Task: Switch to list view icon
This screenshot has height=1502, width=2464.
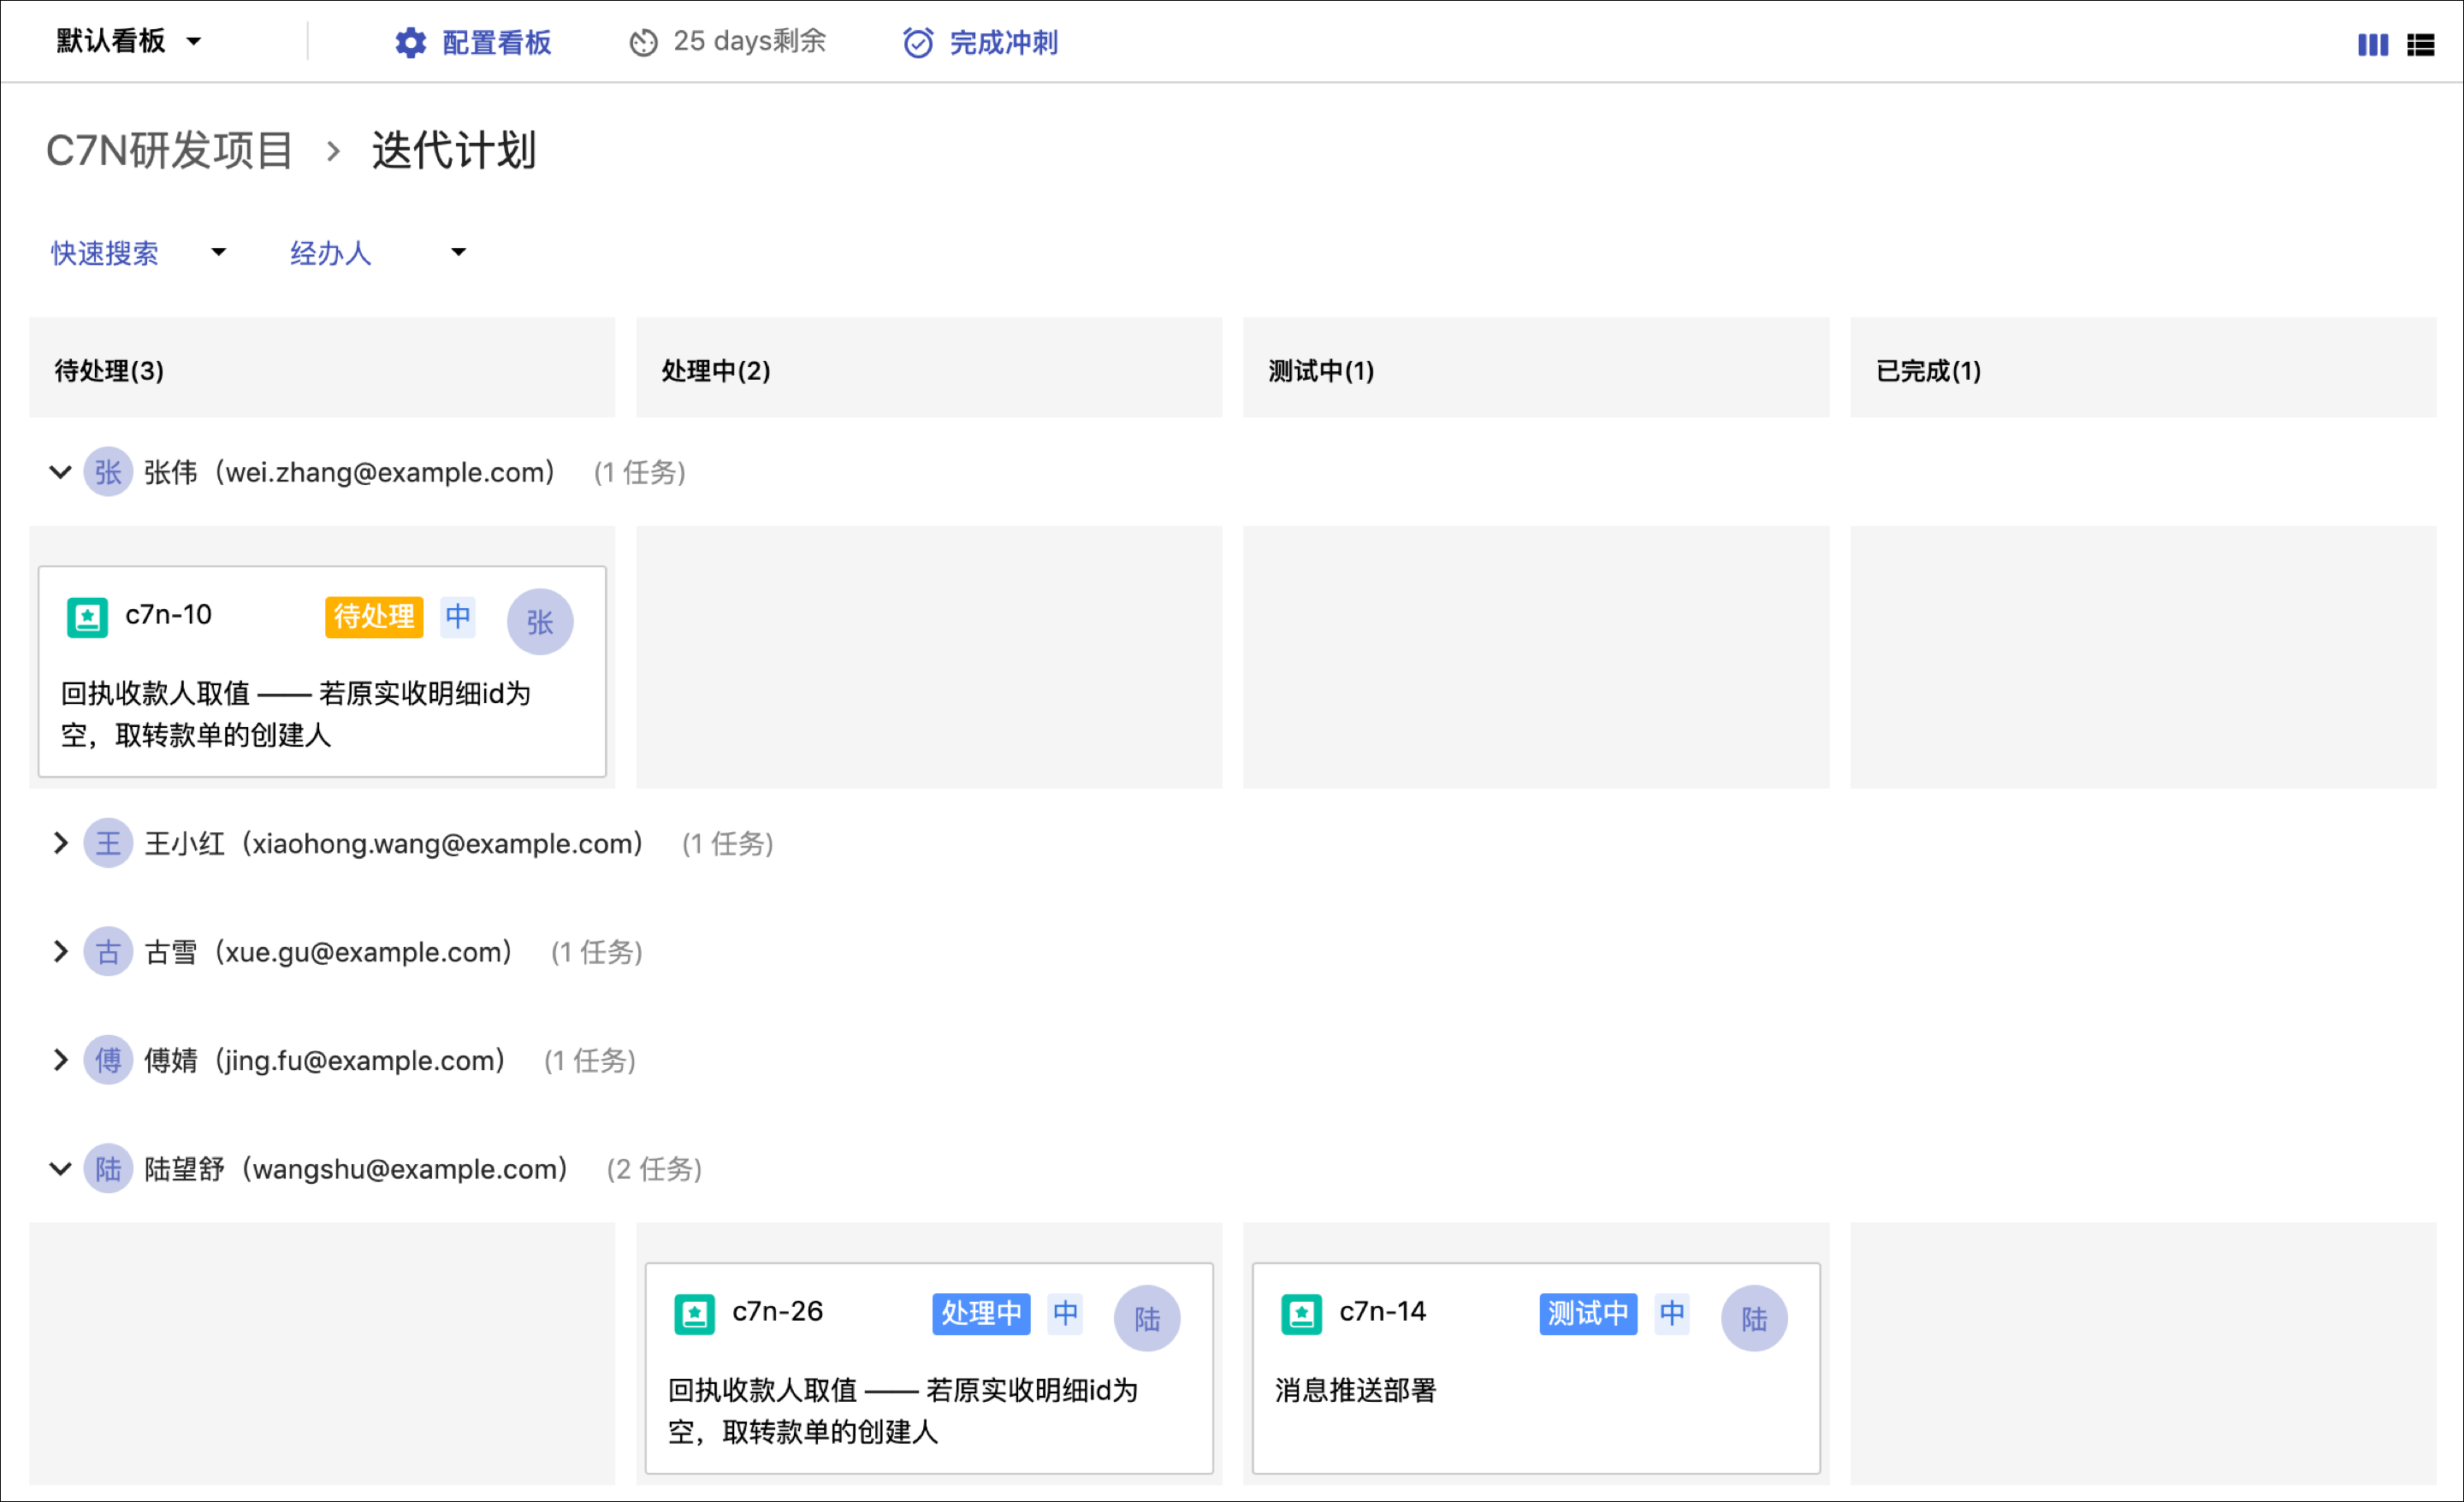Action: point(2420,44)
